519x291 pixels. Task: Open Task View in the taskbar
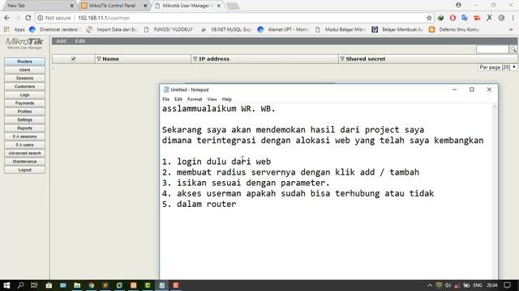click(x=34, y=285)
